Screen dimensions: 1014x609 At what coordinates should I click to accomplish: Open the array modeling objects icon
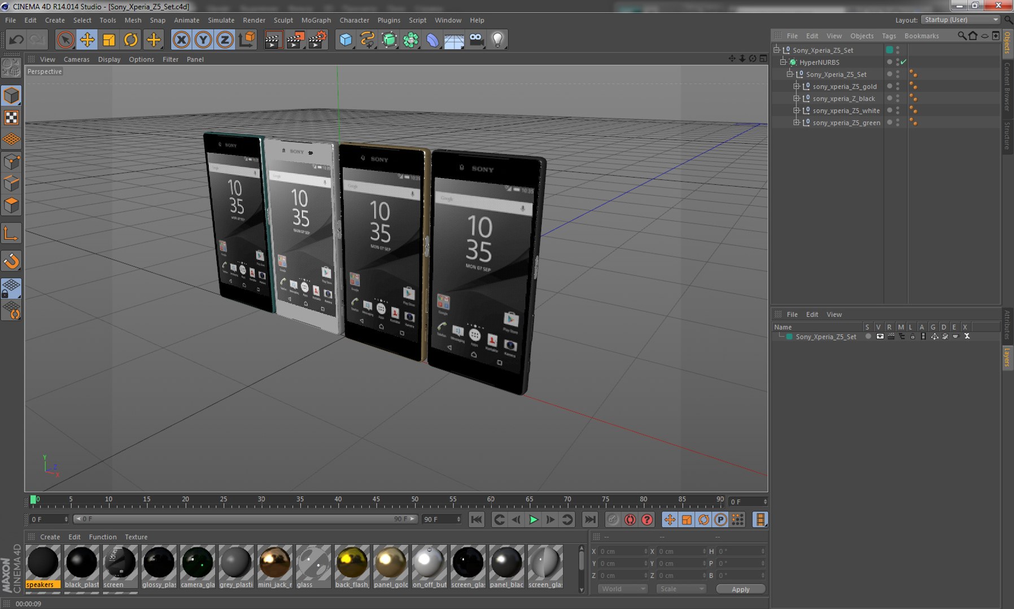411,39
